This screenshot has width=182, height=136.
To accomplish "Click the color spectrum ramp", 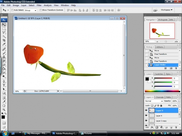I will tap(162, 91).
